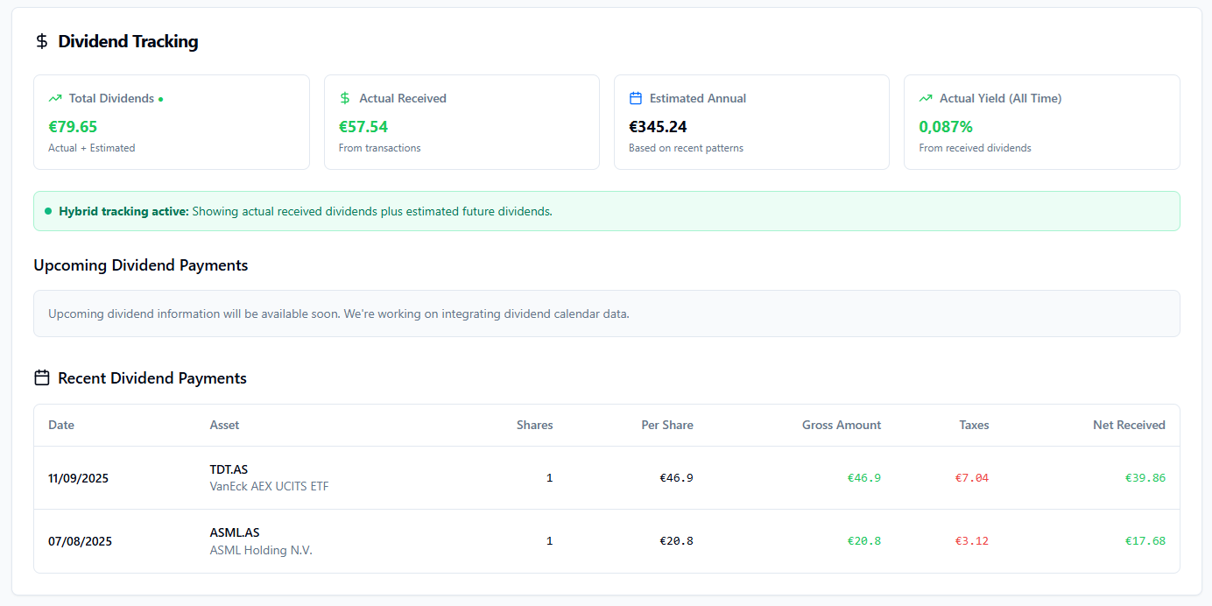1212x606 pixels.
Task: Click the €57.54 actual received amount
Action: tap(363, 126)
